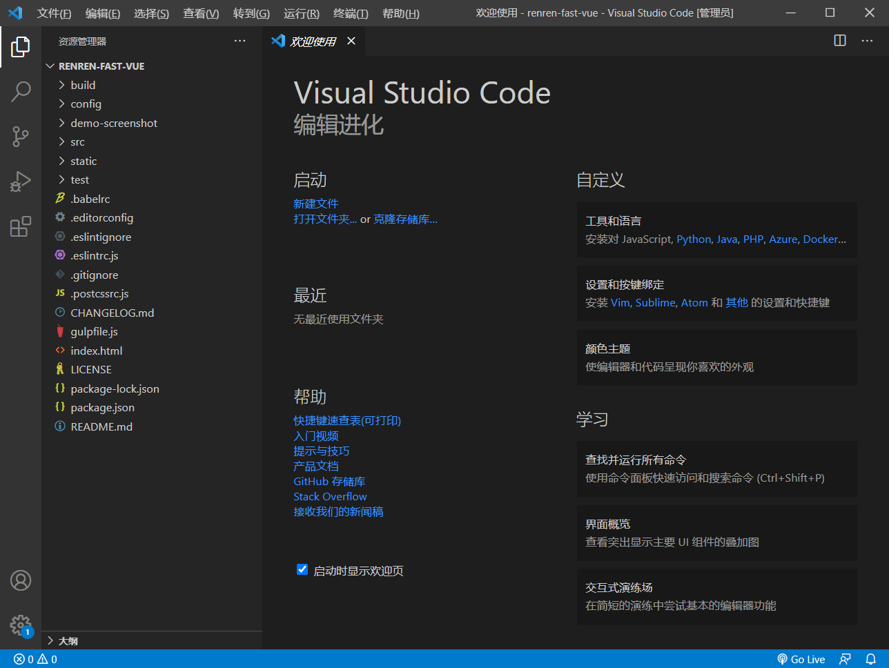Screen dimensions: 889x668
Task: Open the Run and Debug view icon
Action: coord(21,181)
